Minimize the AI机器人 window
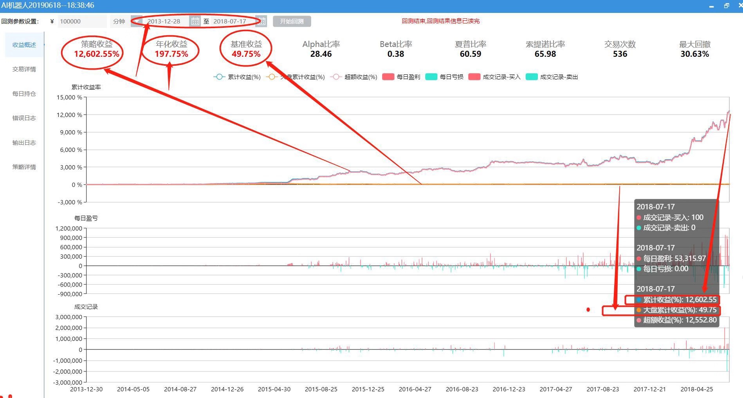743x398 pixels. [x=711, y=6]
